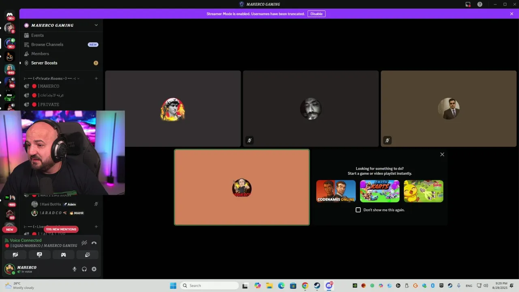This screenshot has height=292, width=519.
Task: Turn on camera in voice panel
Action: (15, 255)
